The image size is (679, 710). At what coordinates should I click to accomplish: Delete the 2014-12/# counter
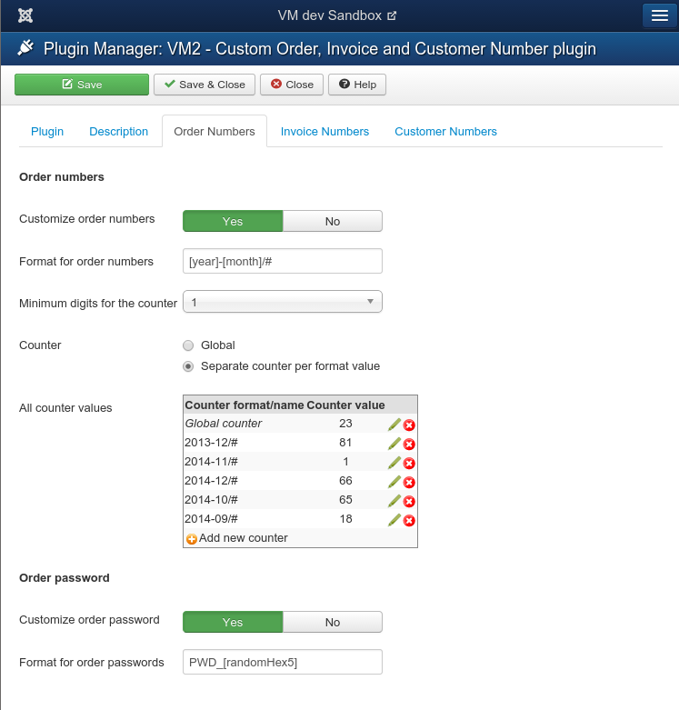click(x=409, y=482)
